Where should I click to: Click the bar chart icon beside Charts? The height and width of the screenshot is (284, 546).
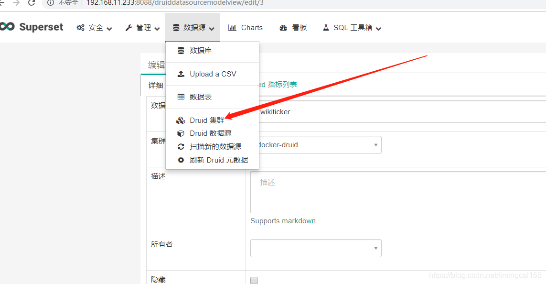point(232,28)
